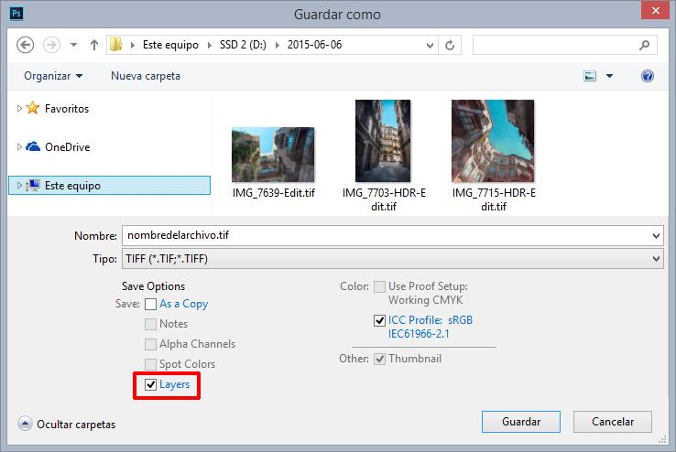Enable the As a Copy checkbox
Screen dimensions: 676x452
tap(151, 304)
